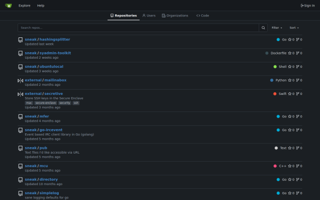
Task: Click star icon on mailinabox row
Action: (290, 80)
